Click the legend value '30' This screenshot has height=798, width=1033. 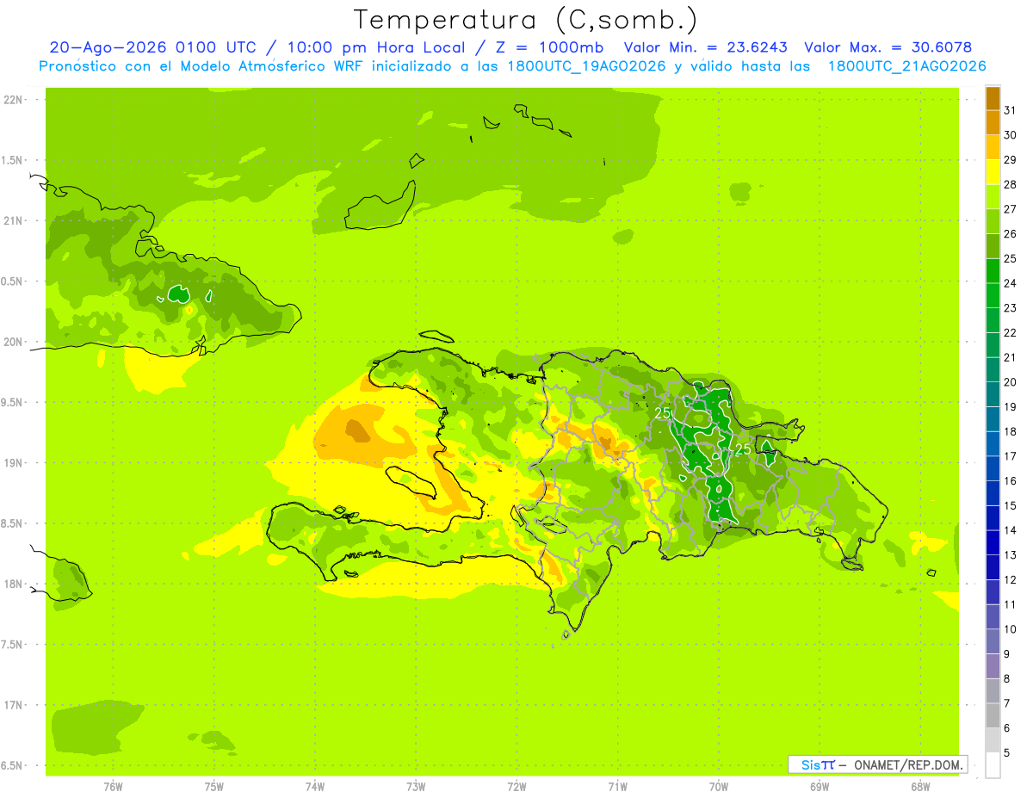(x=1011, y=135)
